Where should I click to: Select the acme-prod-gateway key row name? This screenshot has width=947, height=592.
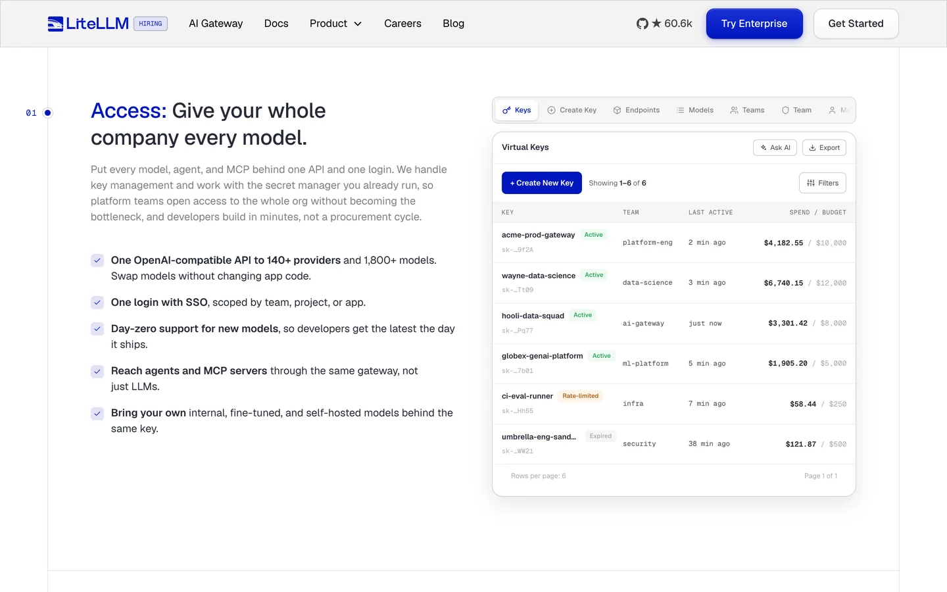[538, 235]
